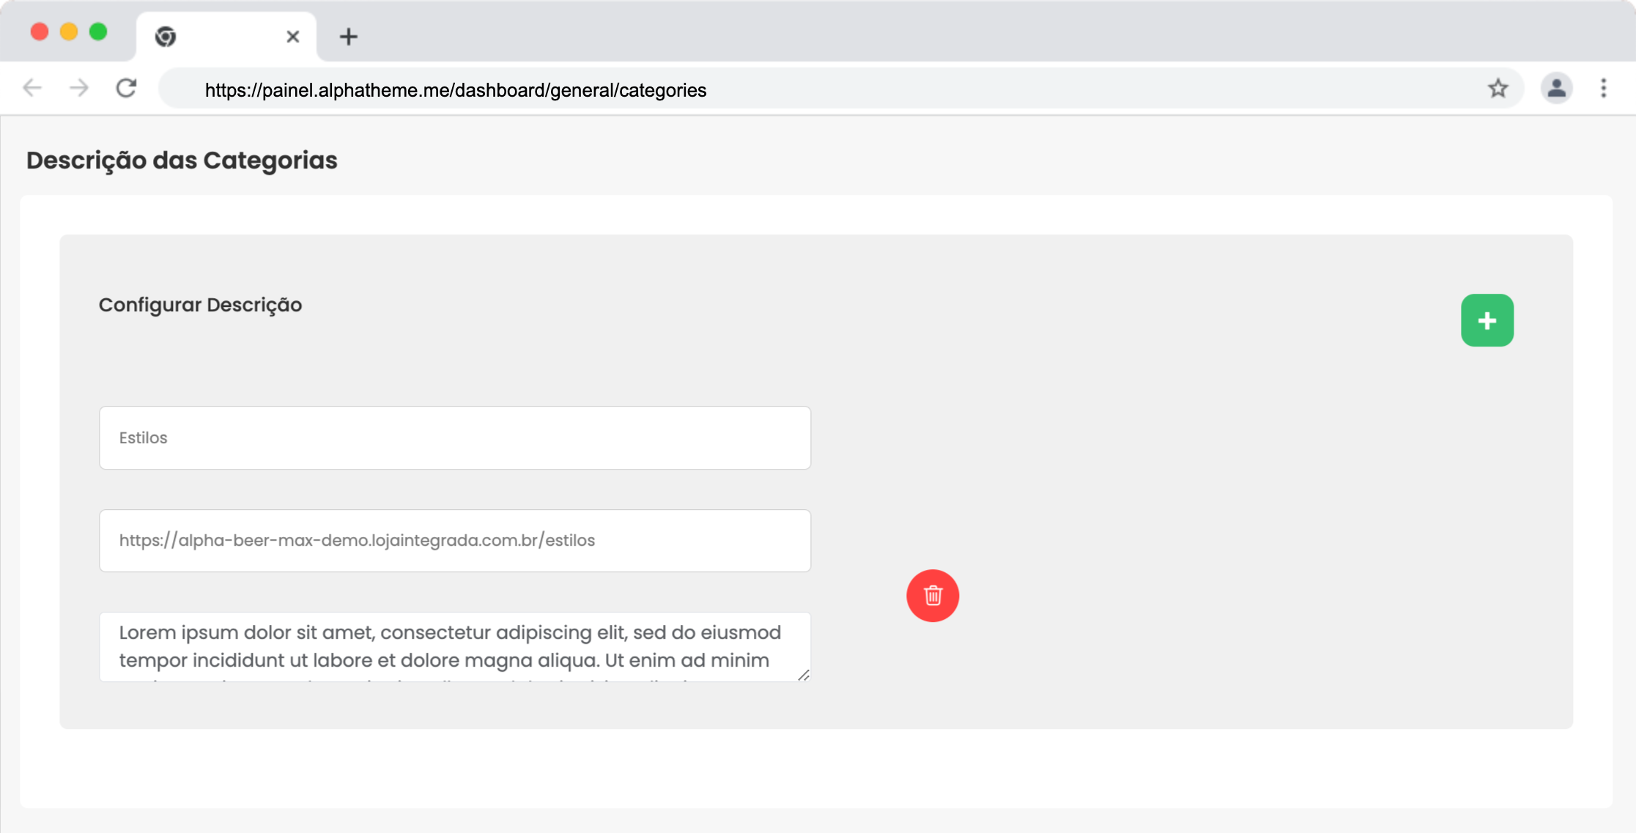The height and width of the screenshot is (833, 1636).
Task: Close the current browser tab
Action: click(292, 37)
